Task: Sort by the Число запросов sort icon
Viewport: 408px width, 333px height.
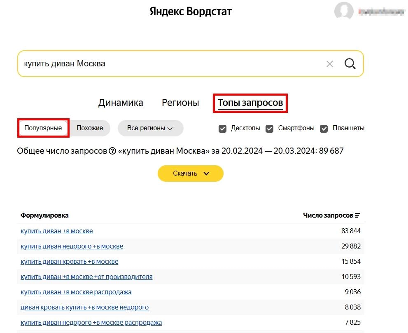Action: tap(357, 216)
